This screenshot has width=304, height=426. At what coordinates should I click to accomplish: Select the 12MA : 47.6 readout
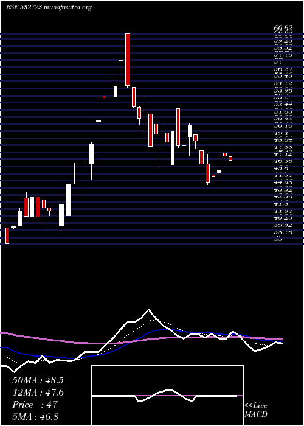pos(38,393)
